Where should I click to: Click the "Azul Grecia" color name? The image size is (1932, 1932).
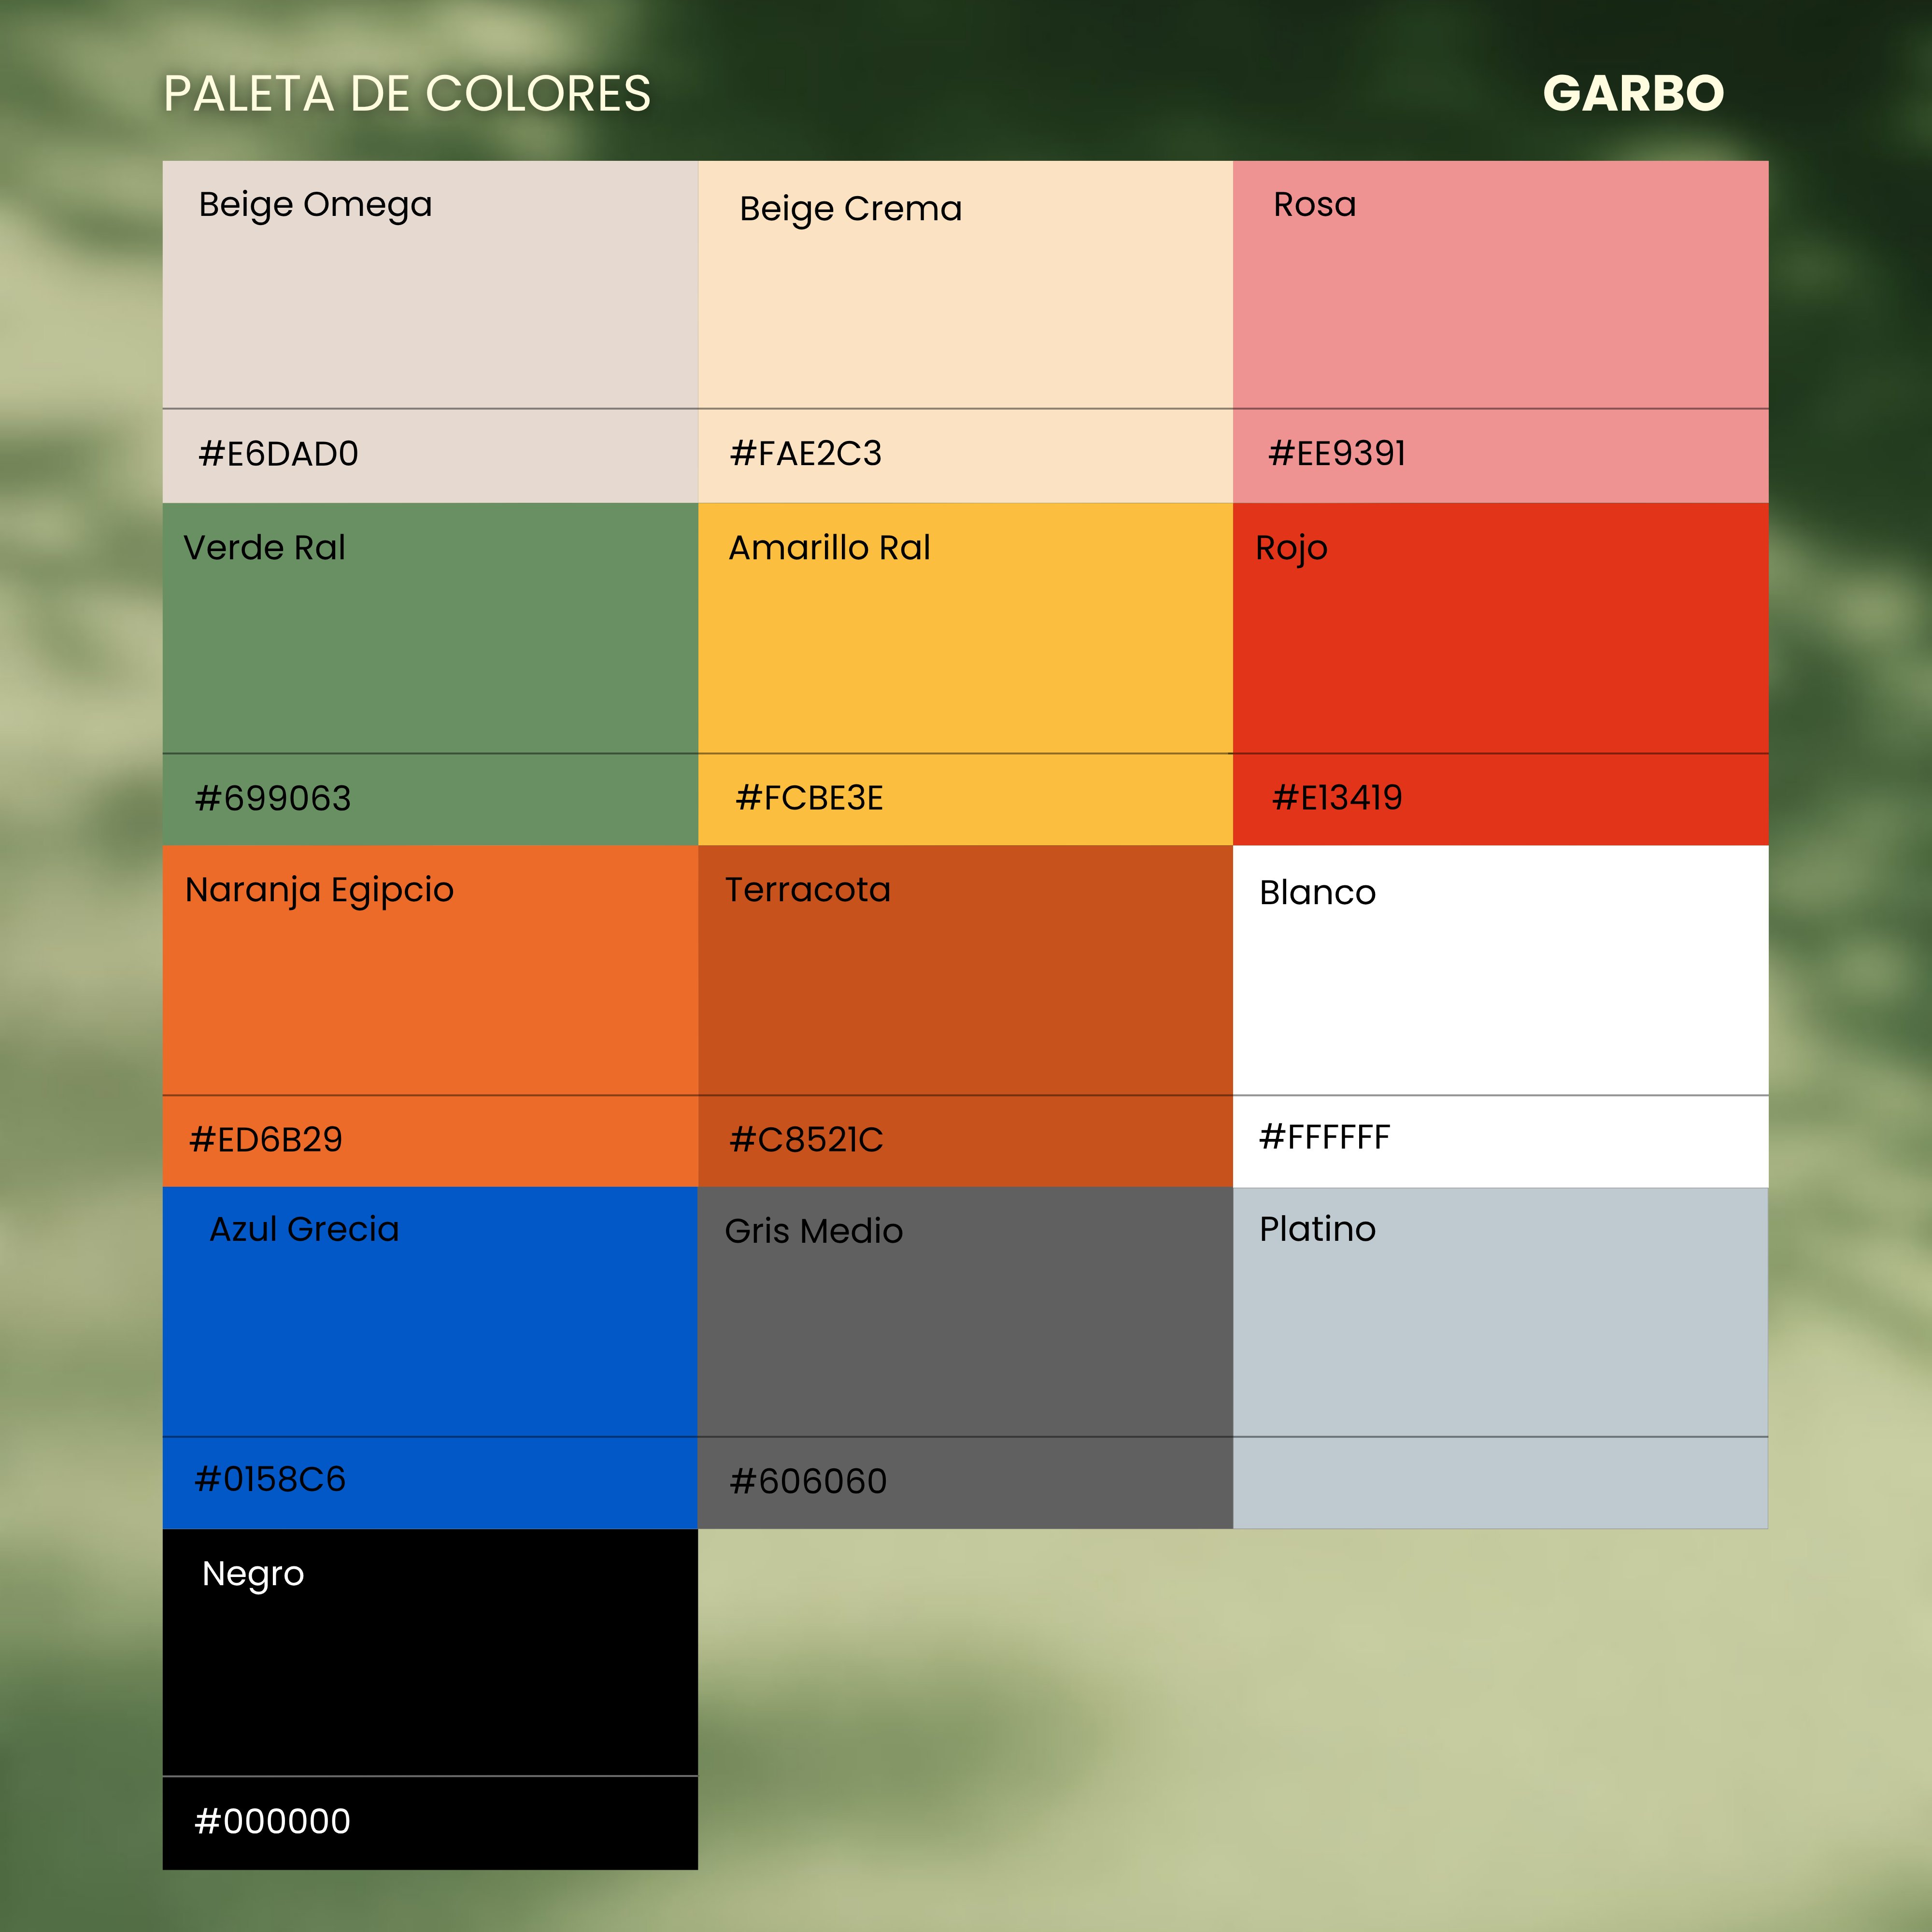(304, 1229)
